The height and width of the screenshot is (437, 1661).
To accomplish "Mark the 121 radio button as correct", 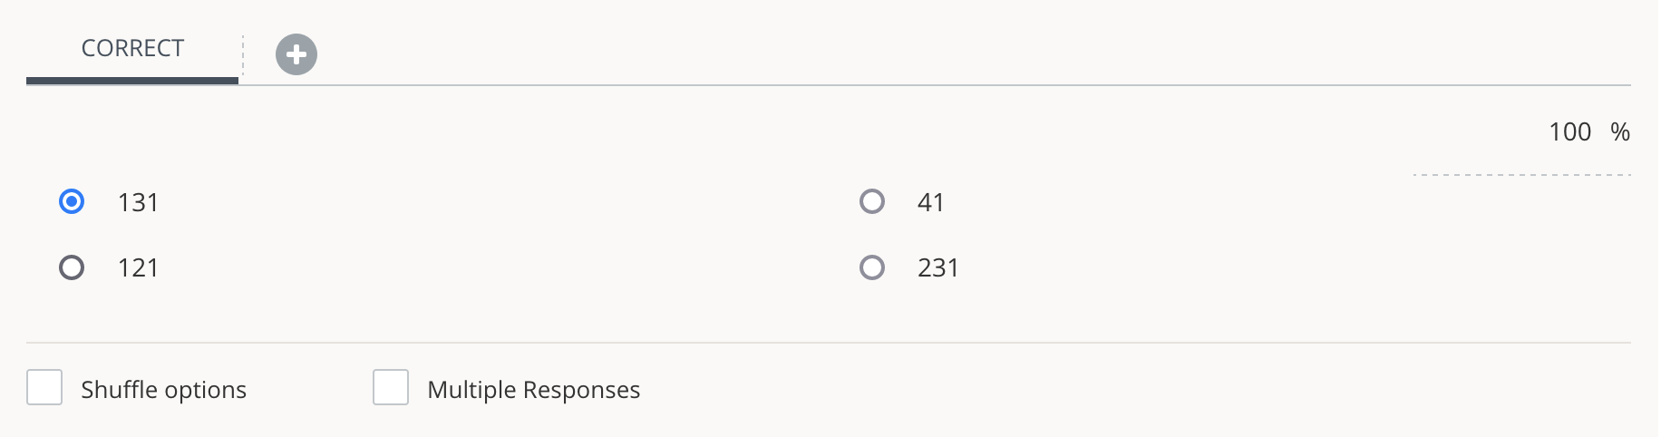I will [72, 267].
